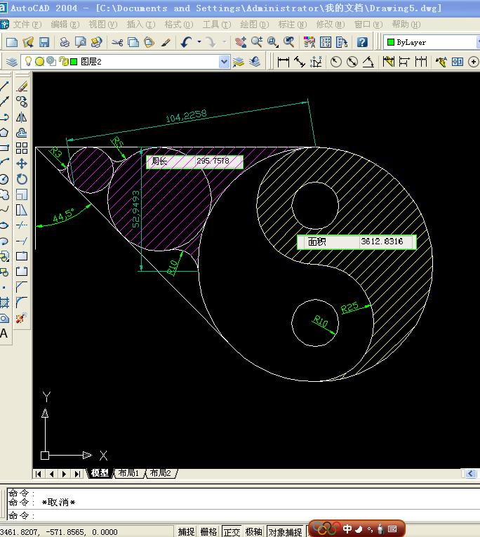Open the 标注(N) menu
Screen dimensions: 480x537
[x=293, y=25]
